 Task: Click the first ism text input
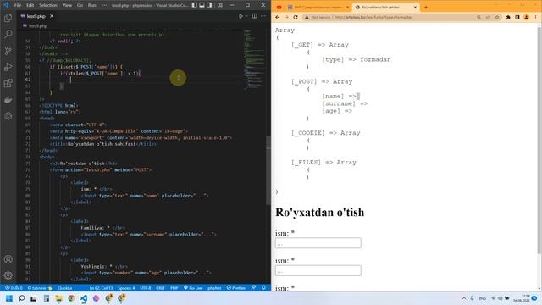pos(318,243)
